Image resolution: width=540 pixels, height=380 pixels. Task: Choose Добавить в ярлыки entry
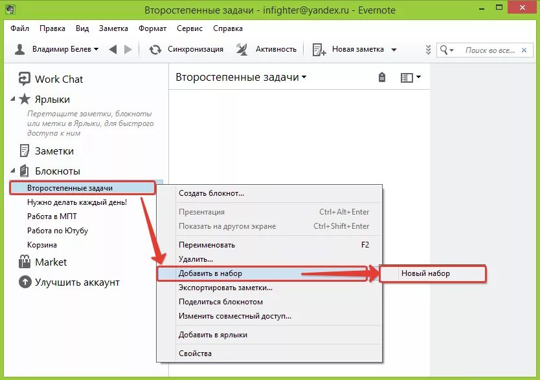point(269,335)
